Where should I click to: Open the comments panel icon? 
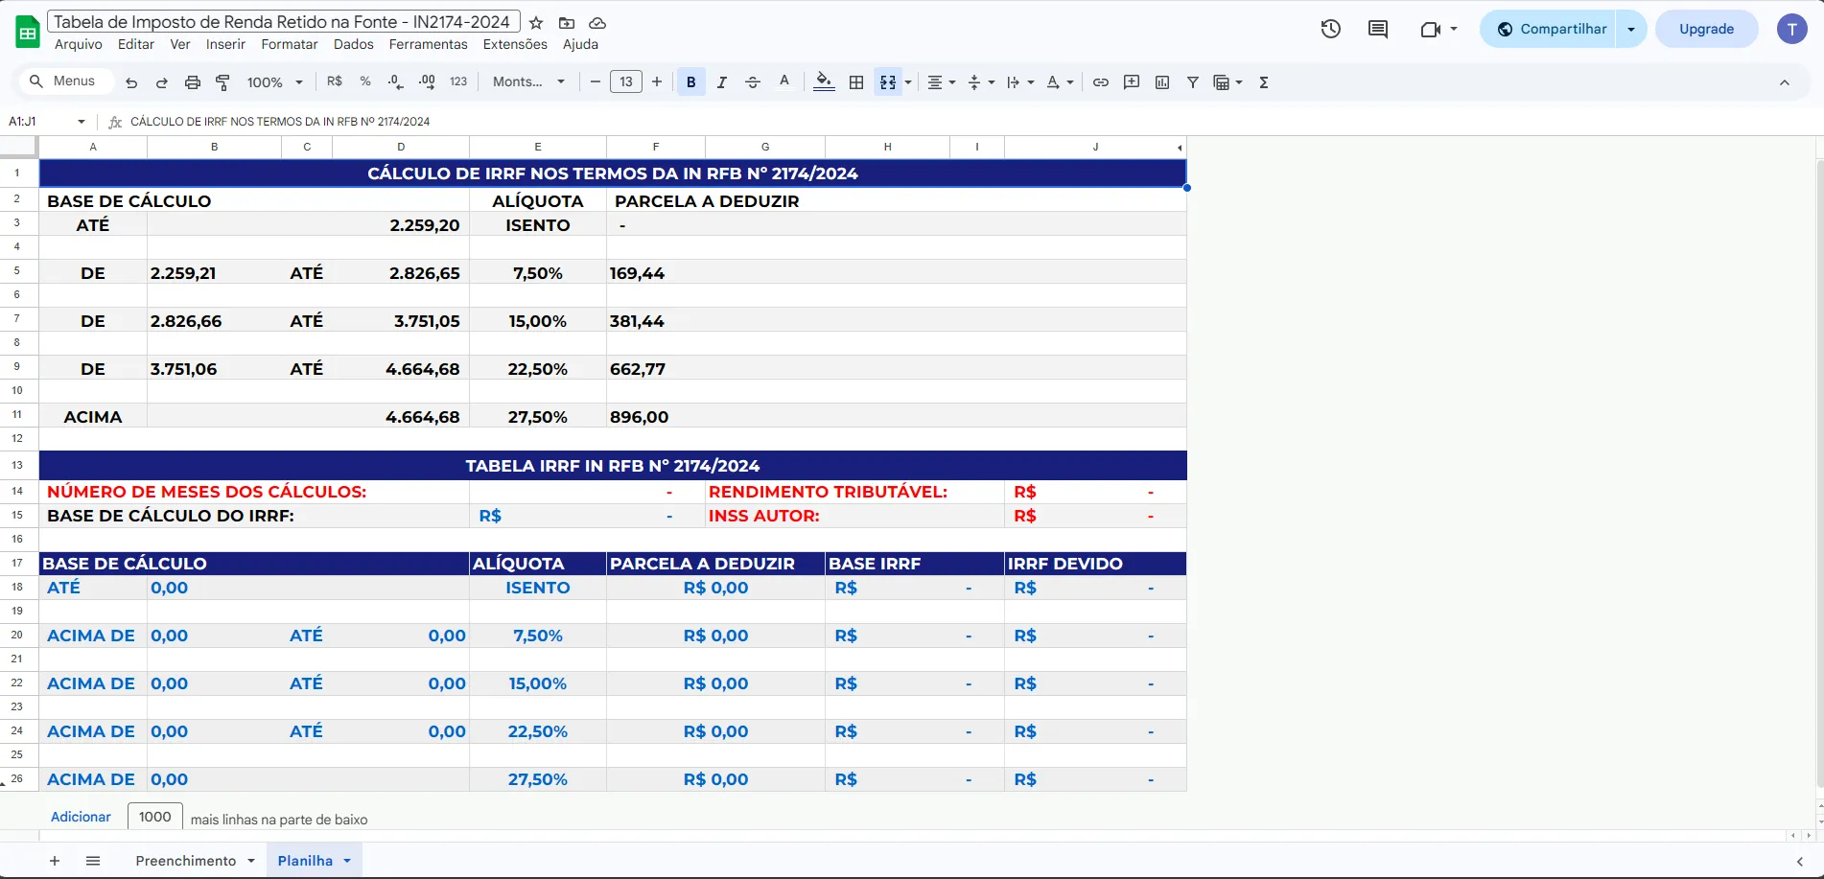point(1378,29)
